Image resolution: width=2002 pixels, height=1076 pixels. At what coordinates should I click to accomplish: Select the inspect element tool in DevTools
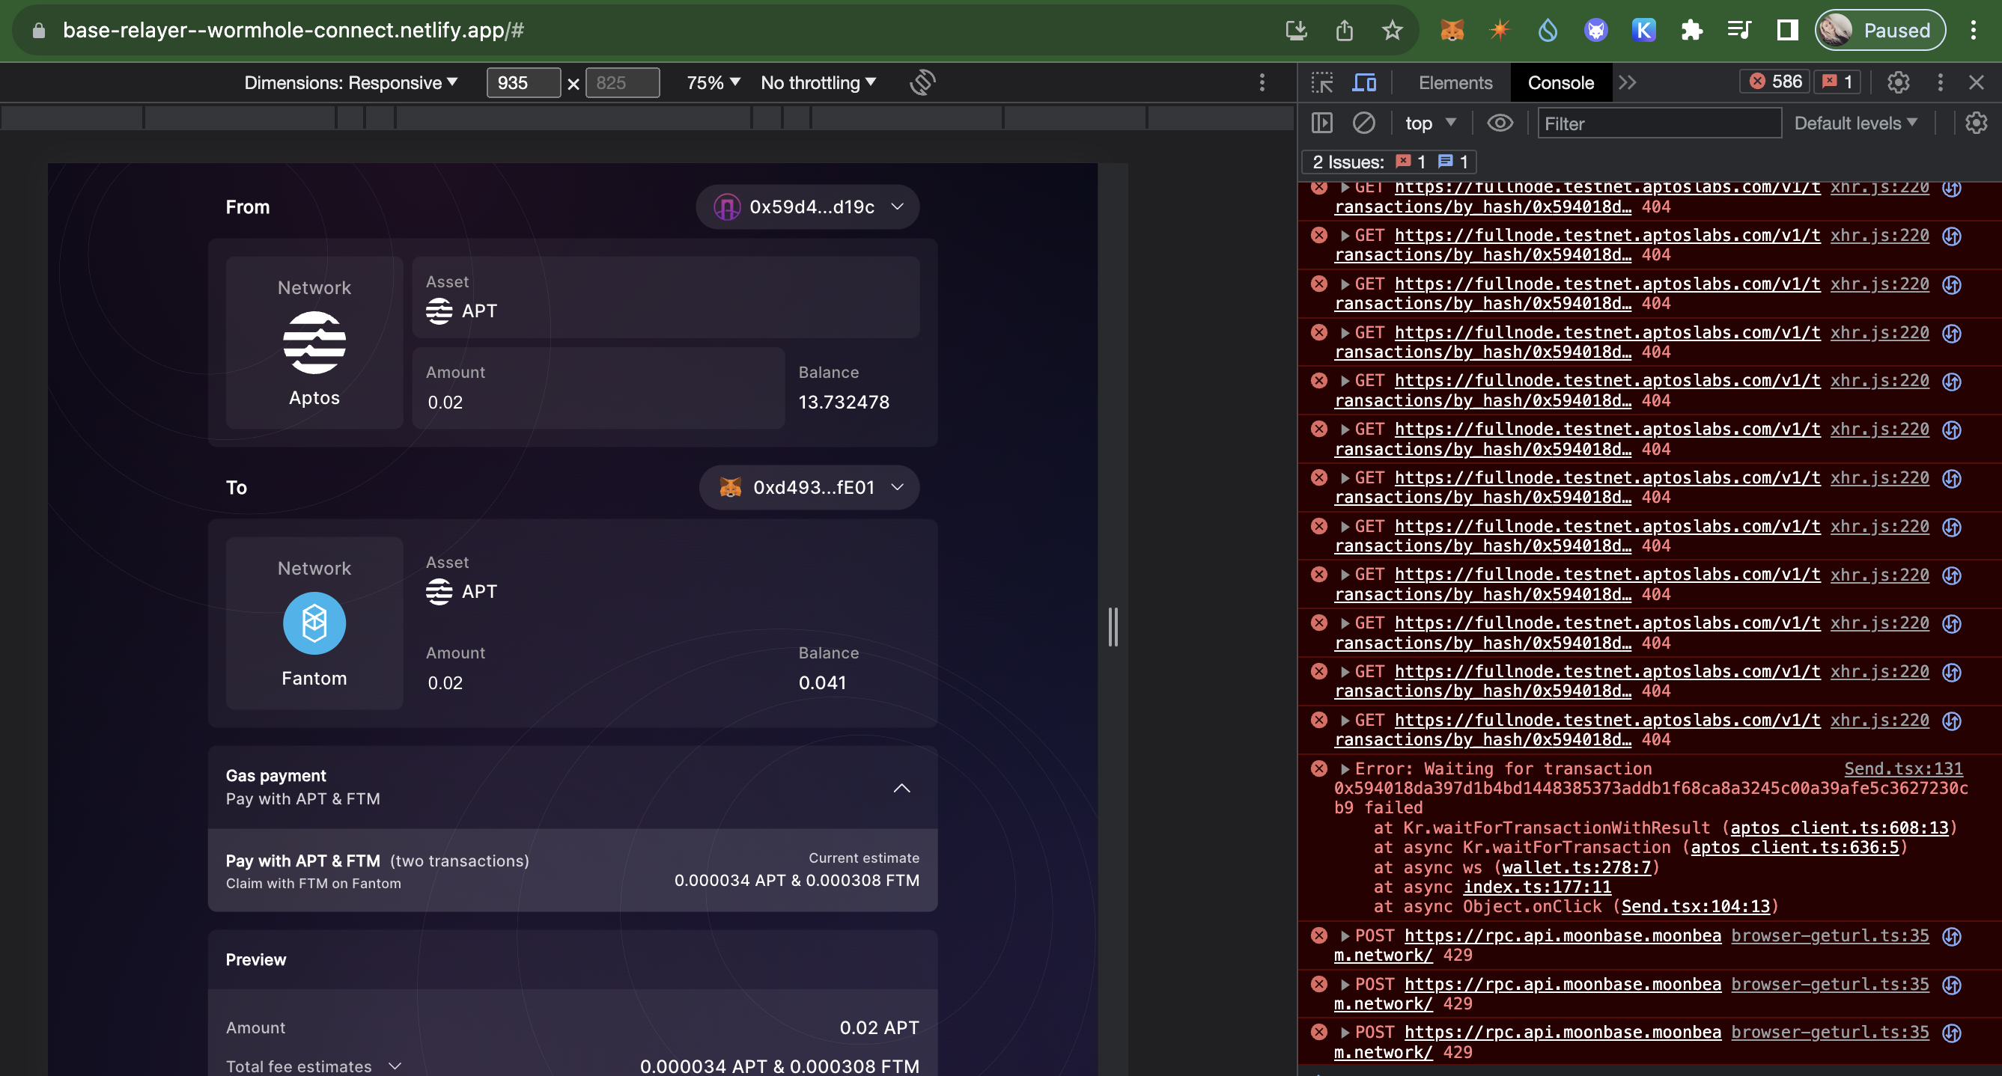click(1321, 82)
